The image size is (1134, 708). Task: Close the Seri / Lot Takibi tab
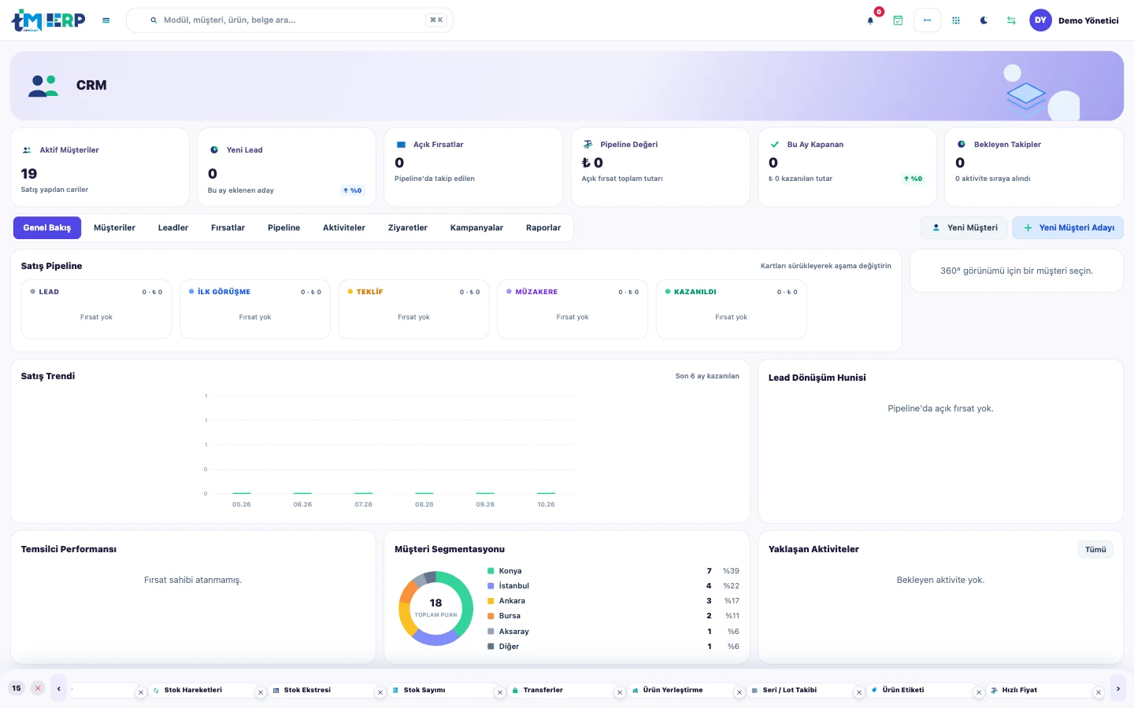click(859, 692)
